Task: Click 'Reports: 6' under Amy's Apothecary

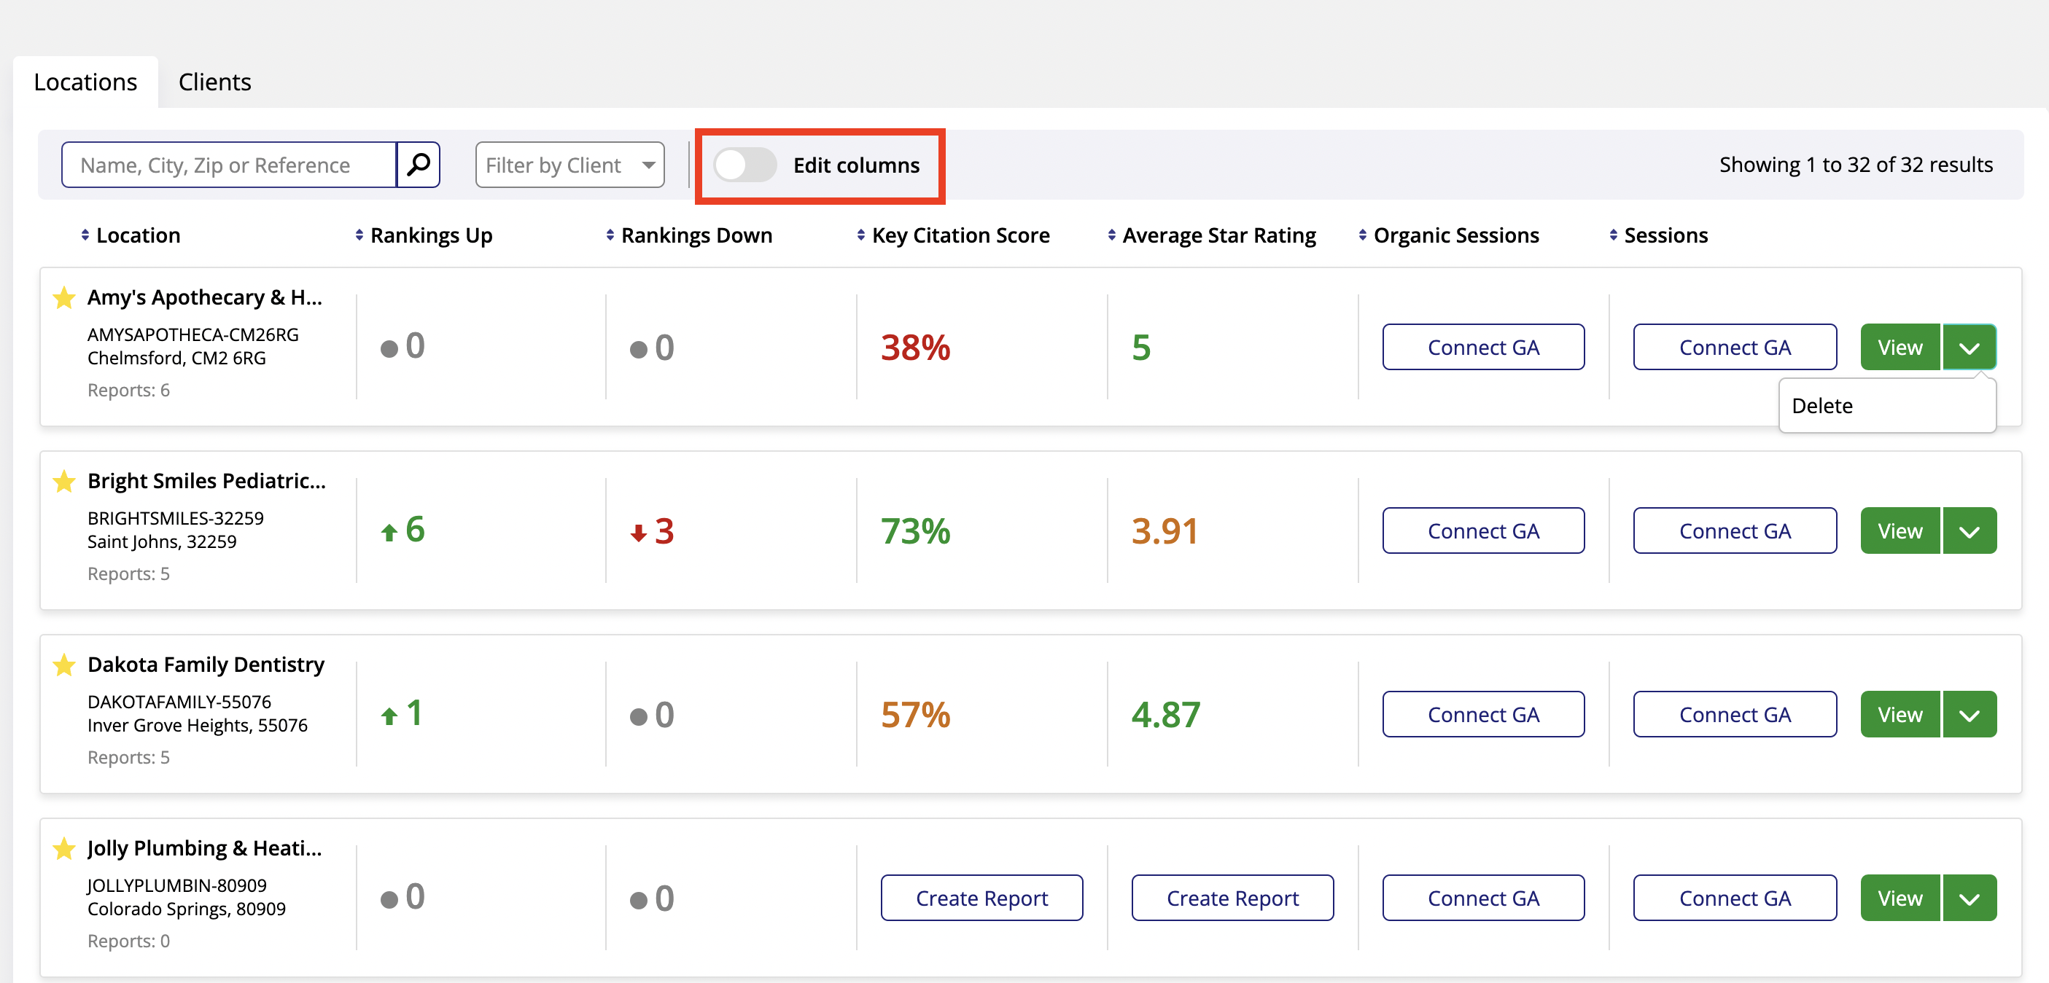Action: click(129, 390)
